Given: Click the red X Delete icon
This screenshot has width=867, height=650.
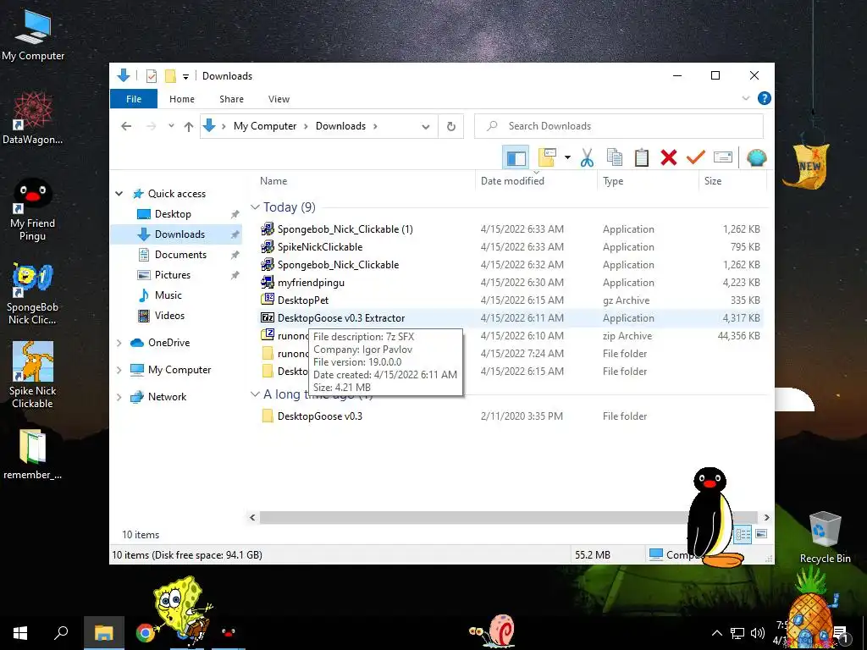Looking at the screenshot, I should [x=669, y=157].
